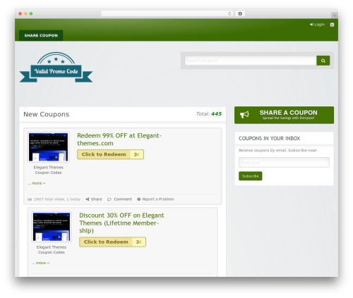Screen dimensions: 353x298
Task: Click scissors icon on 99% OFF coupon
Action: [x=137, y=154]
